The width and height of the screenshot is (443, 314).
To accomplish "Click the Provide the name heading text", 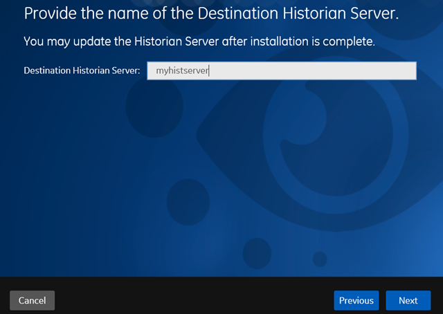I will [211, 13].
